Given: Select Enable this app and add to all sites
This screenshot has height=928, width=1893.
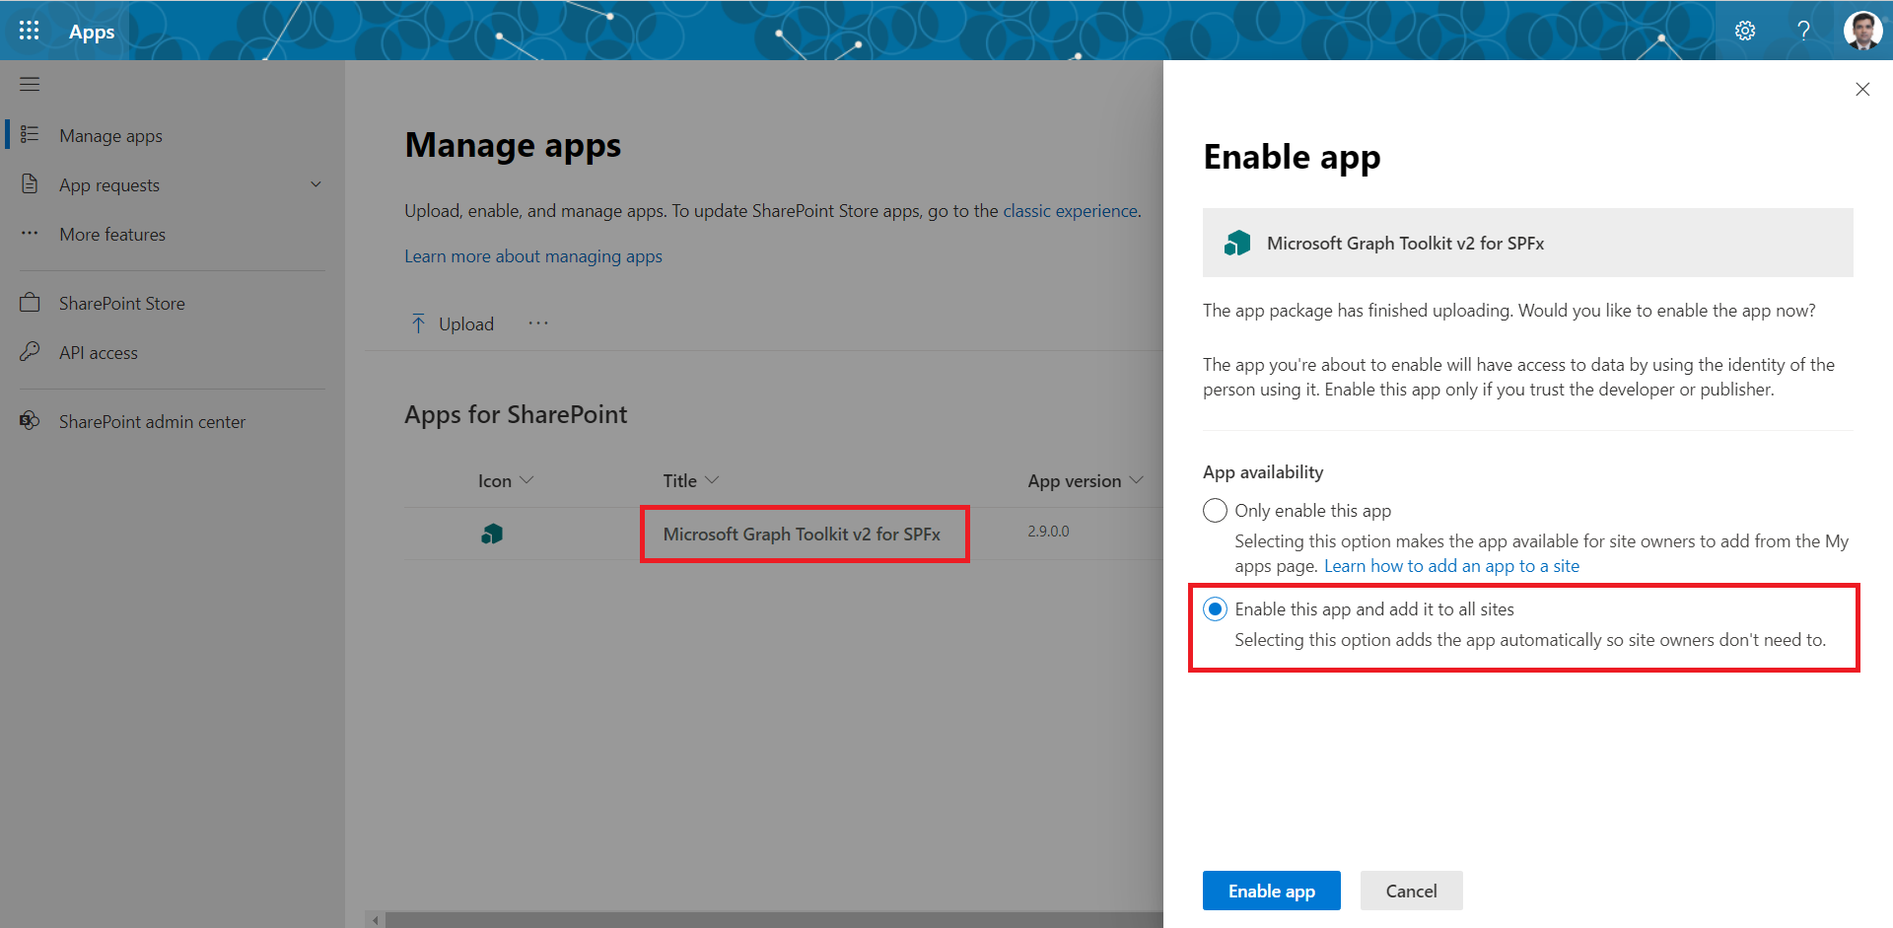Looking at the screenshot, I should [1215, 609].
